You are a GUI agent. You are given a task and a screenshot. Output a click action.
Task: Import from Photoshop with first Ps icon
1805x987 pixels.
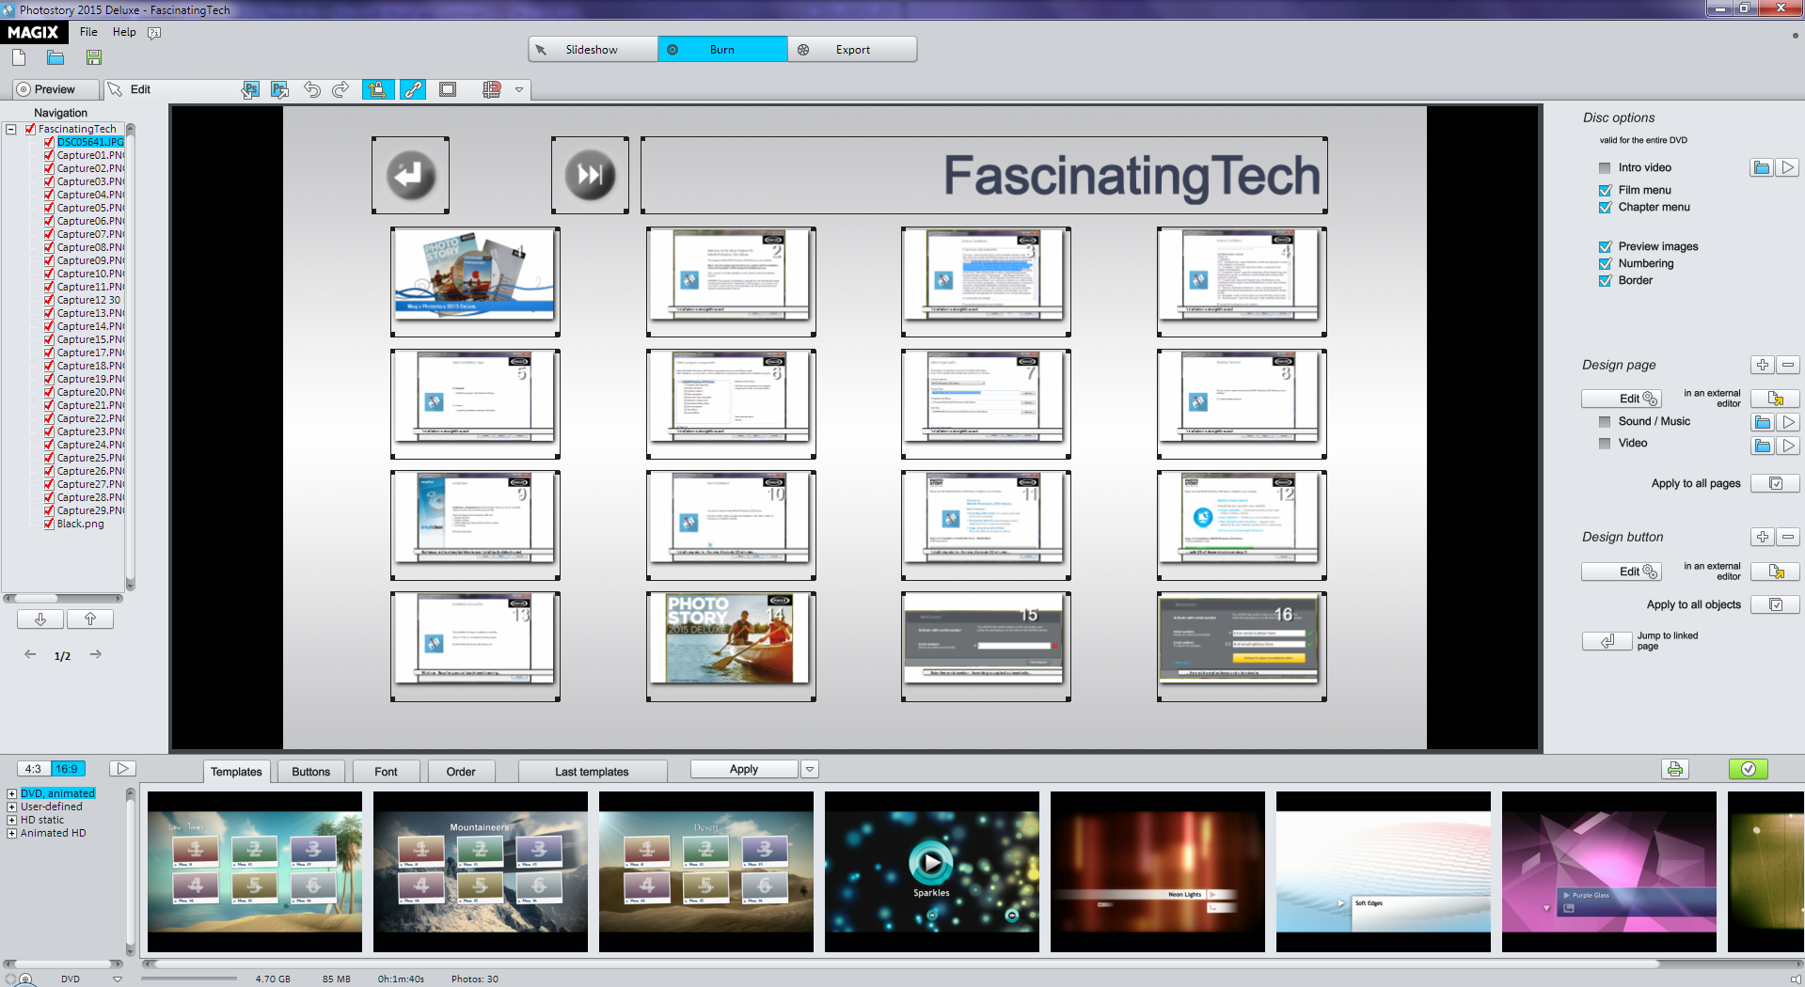(250, 89)
